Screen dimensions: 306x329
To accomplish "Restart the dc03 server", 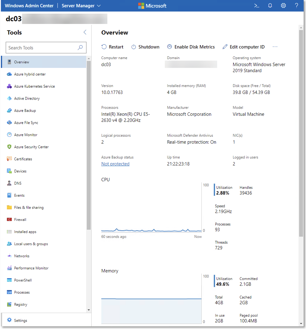I will click(112, 47).
